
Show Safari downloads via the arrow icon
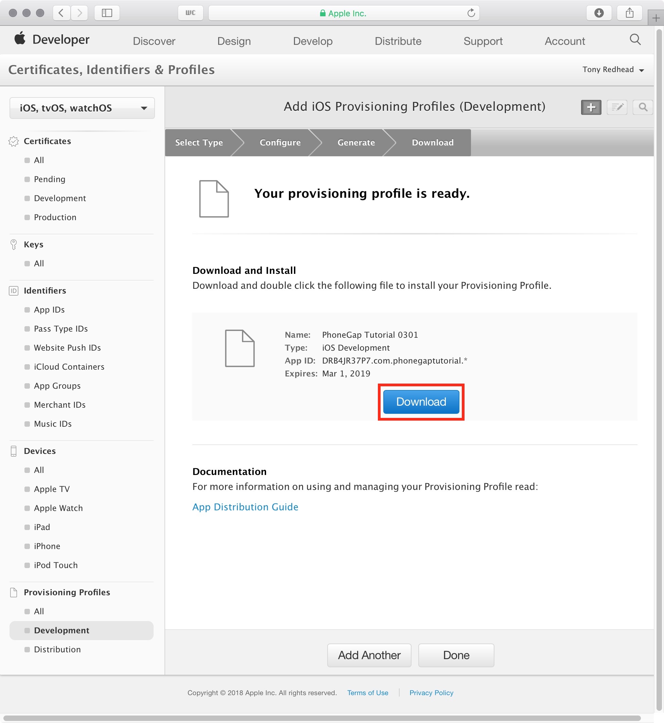click(599, 13)
